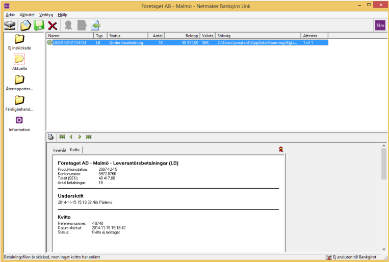Click the Kvitto ej mottaget status text
389x262 pixels.
point(106,232)
